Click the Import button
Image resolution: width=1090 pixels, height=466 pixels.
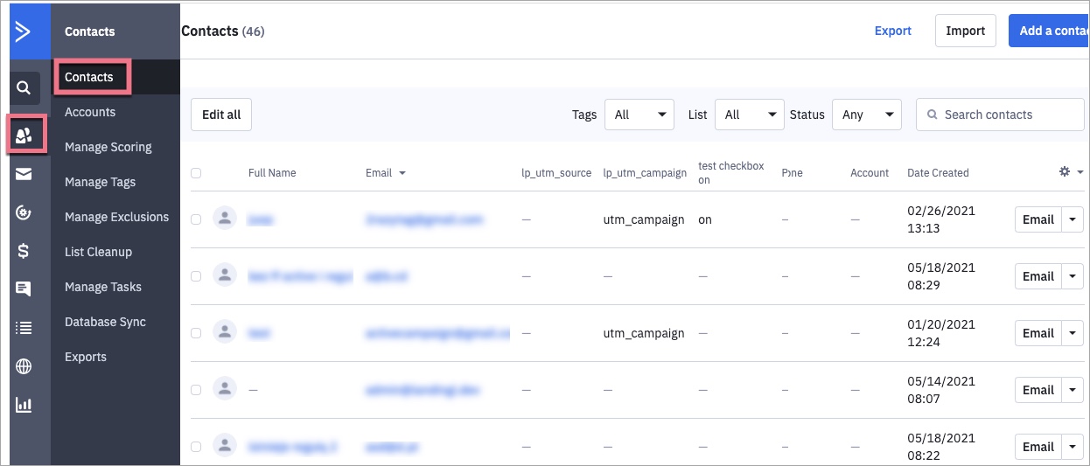(966, 31)
